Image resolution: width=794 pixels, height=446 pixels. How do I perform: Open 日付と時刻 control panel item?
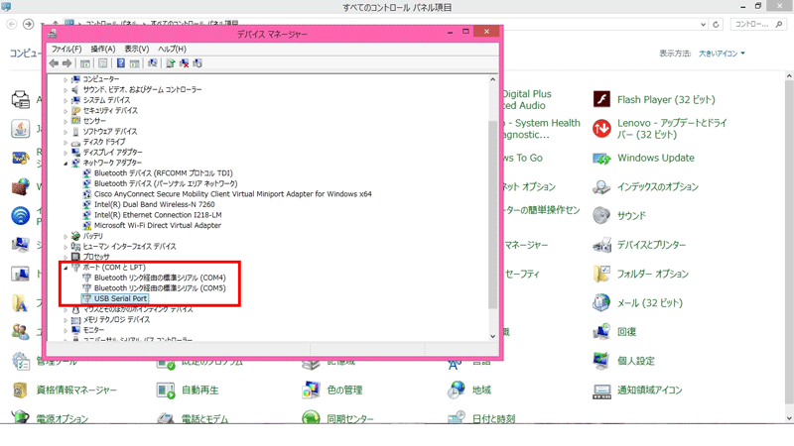481,417
